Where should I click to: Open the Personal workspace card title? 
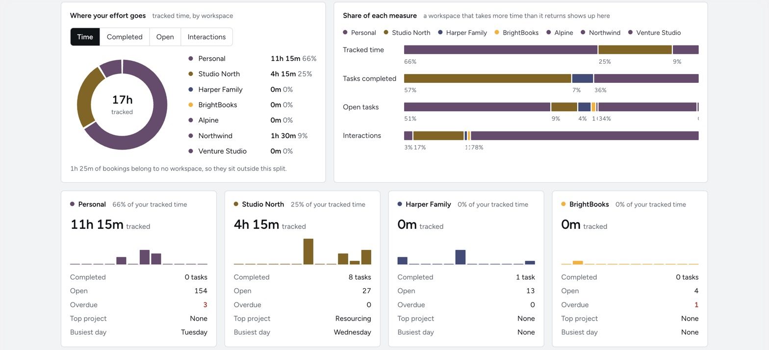(x=92, y=204)
